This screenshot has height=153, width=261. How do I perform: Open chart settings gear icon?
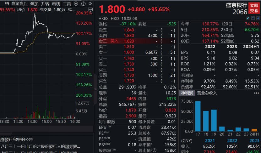click(x=76, y=4)
